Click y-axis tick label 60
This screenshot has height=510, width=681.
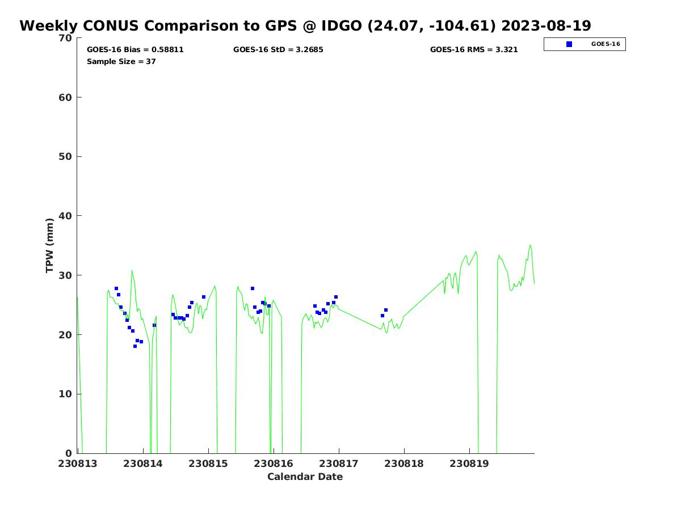point(66,97)
